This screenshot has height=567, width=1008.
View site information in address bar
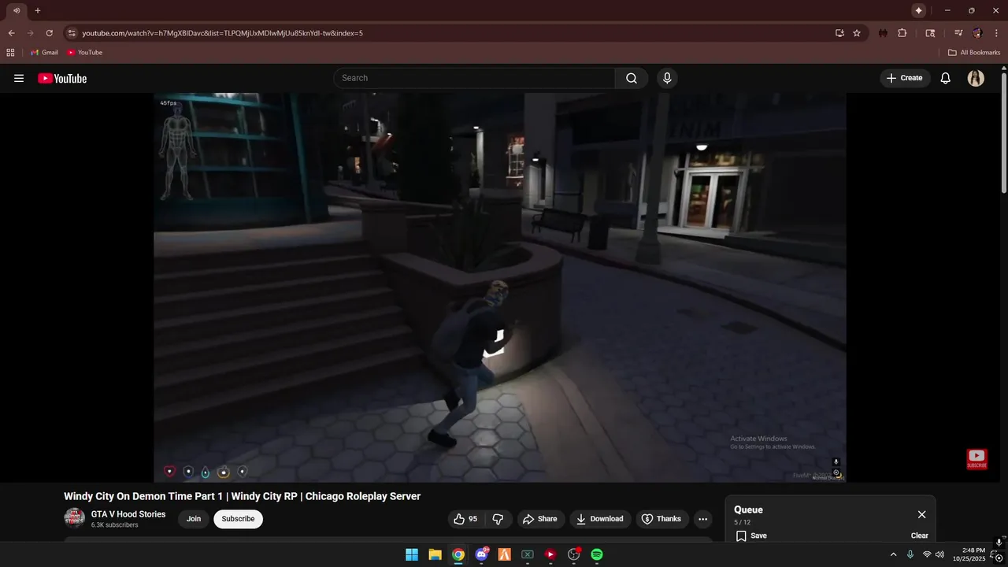(72, 33)
